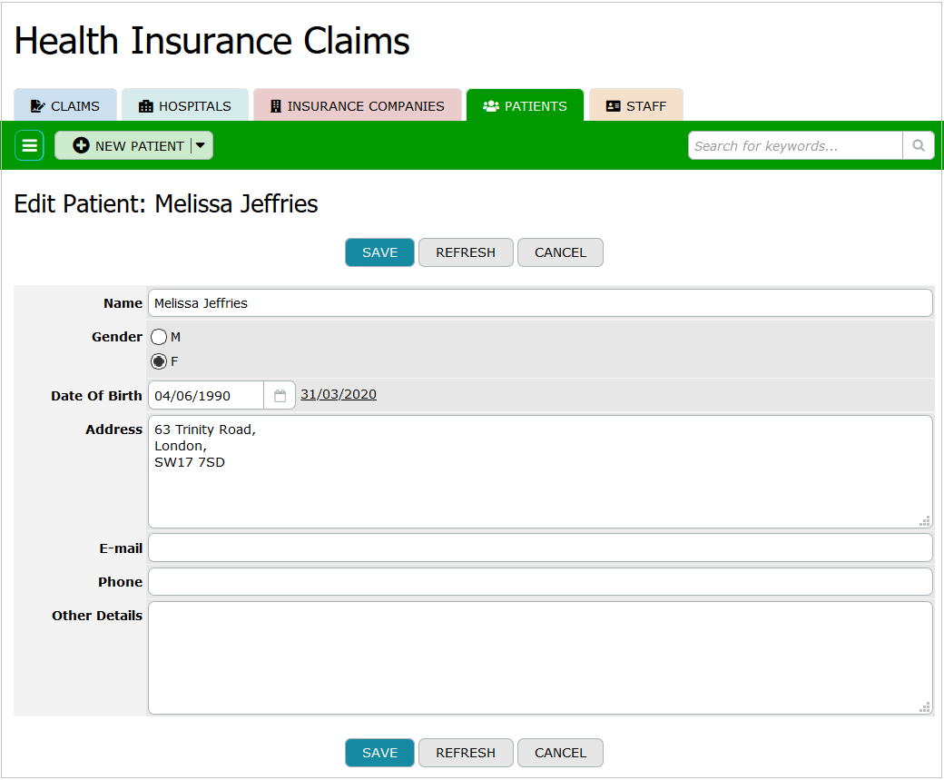Viewport: 944px width, 780px height.
Task: Click the hamburger menu icon
Action: point(29,145)
